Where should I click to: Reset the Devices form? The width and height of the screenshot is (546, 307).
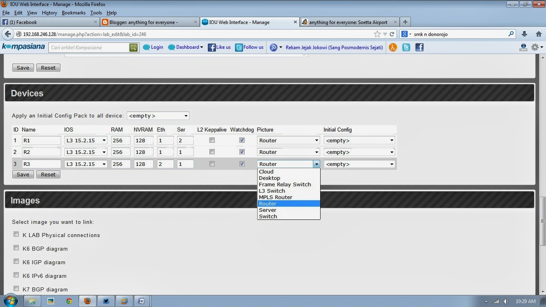pyautogui.click(x=48, y=174)
